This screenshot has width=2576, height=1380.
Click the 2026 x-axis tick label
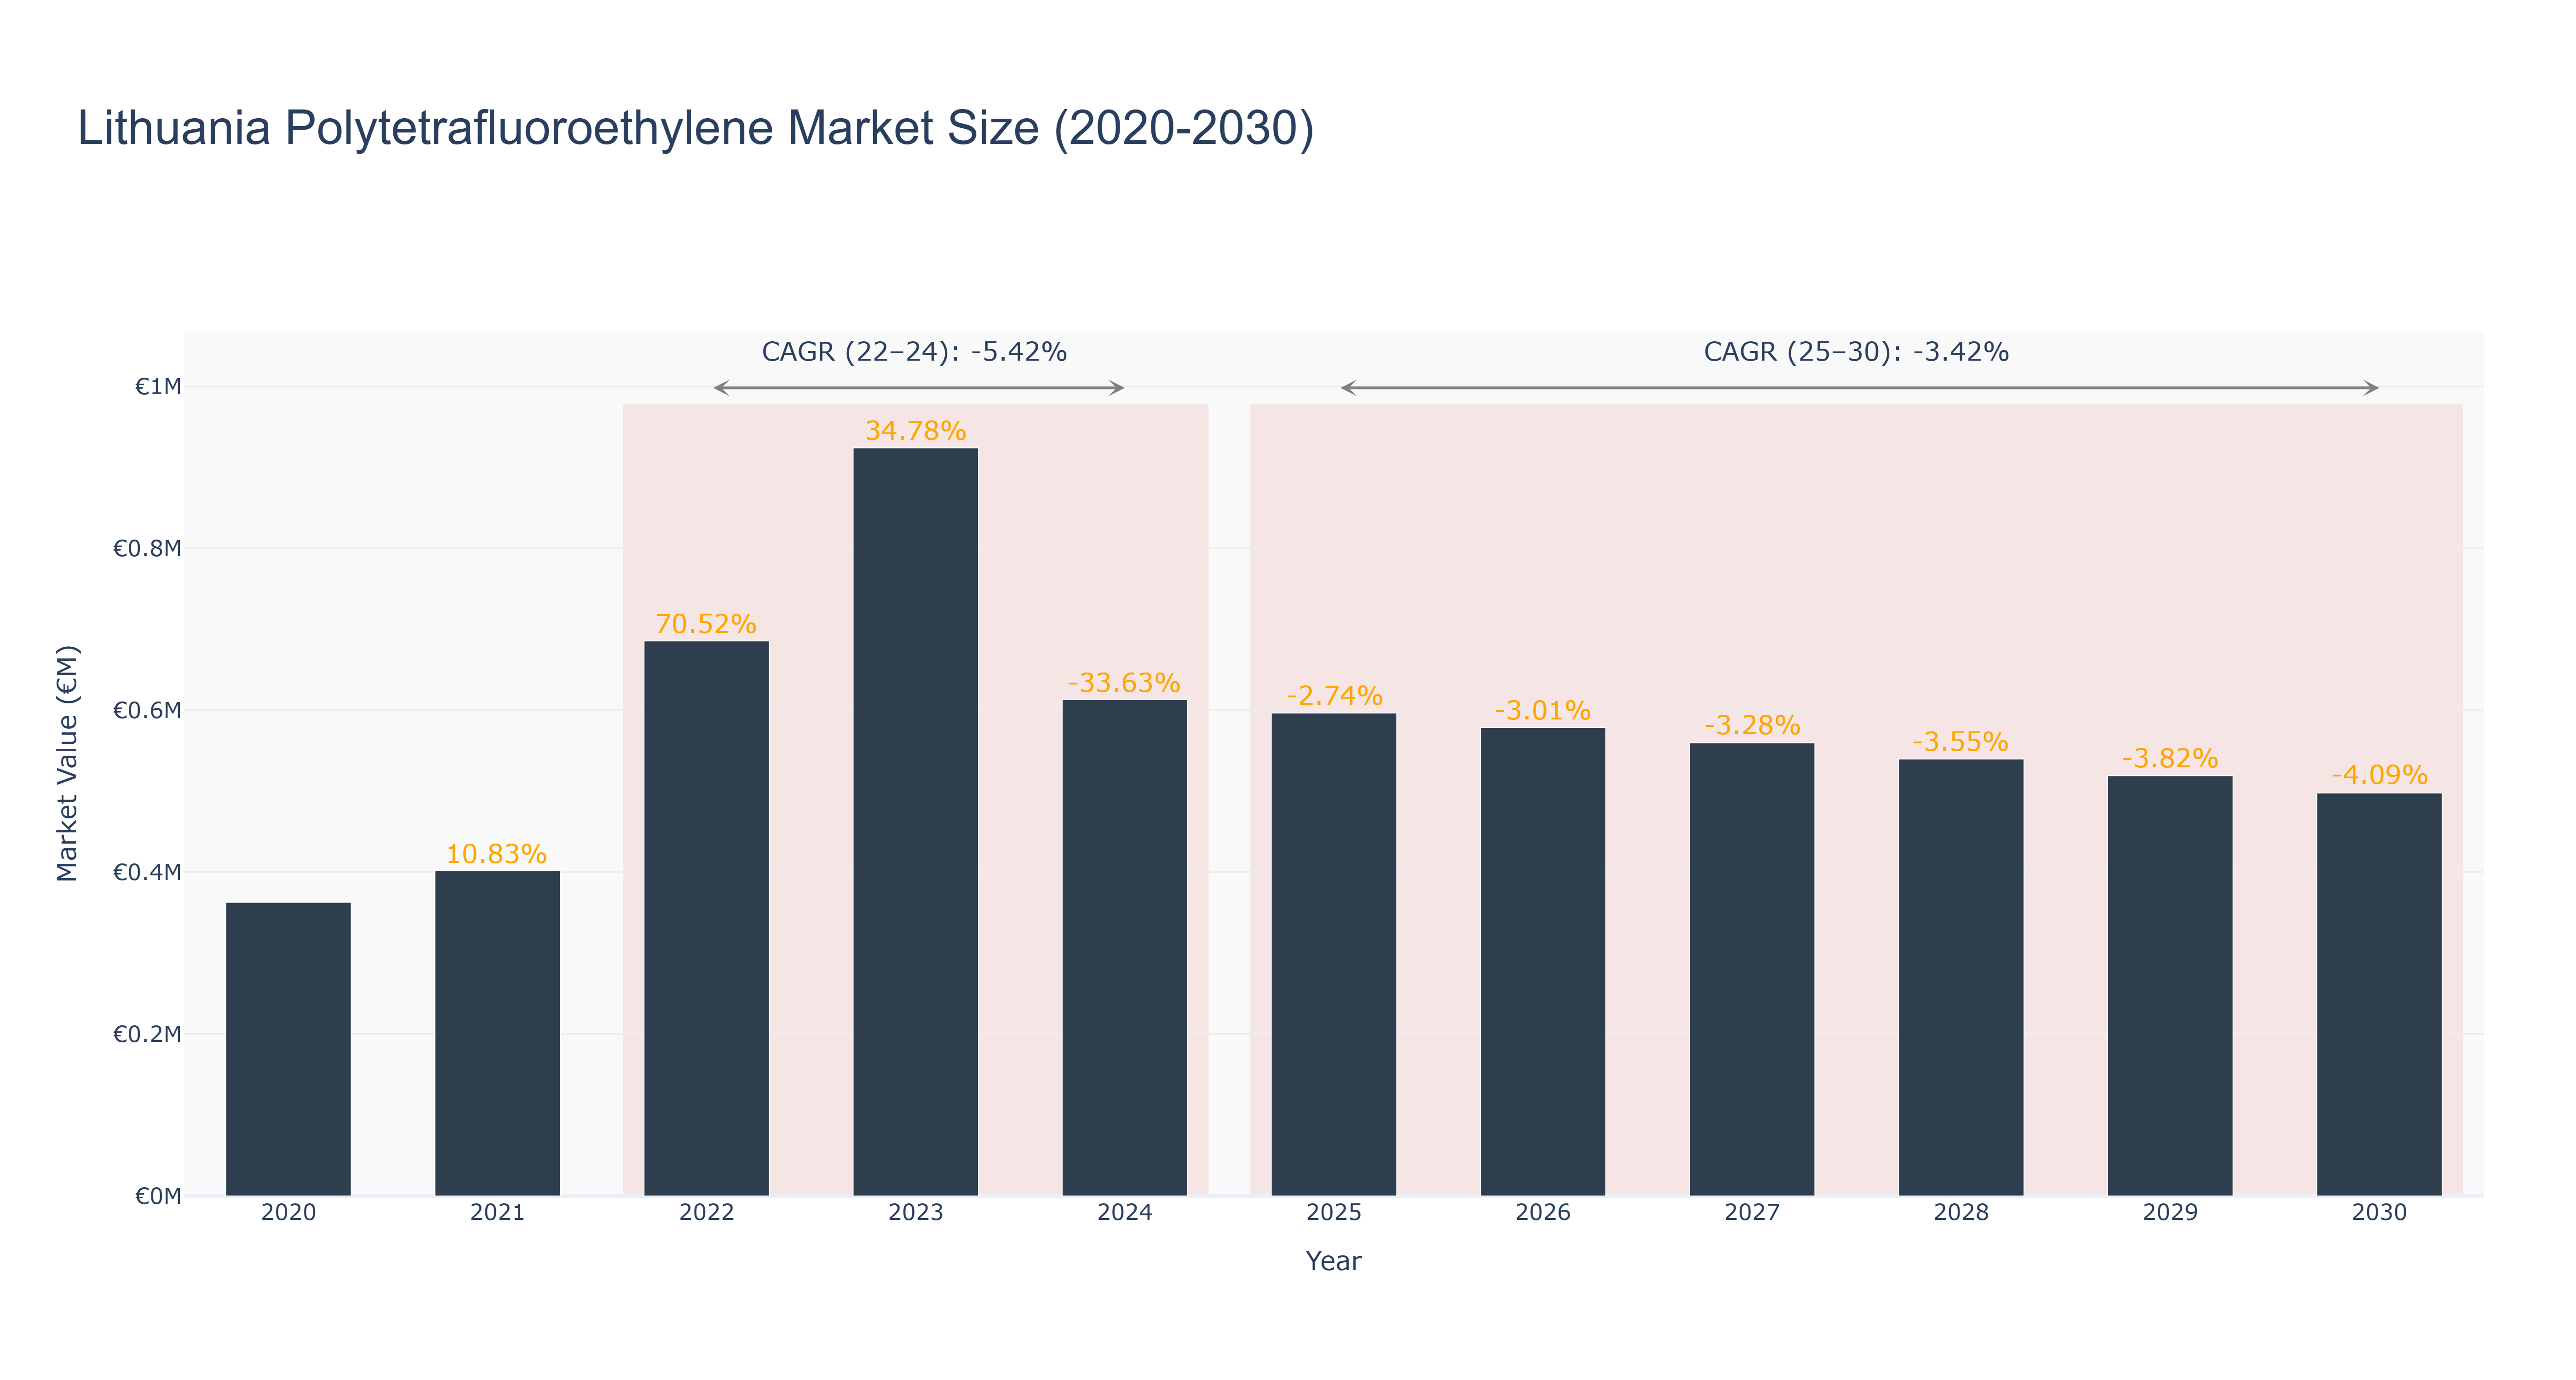click(x=1542, y=1213)
